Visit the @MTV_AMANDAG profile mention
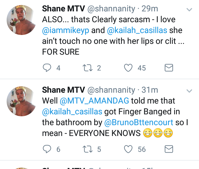Image resolution: width=199 pixels, height=169 pixels. pos(95,101)
